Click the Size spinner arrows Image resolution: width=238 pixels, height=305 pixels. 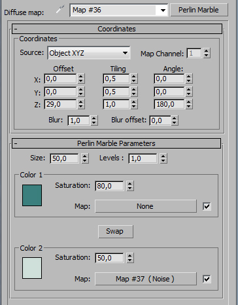coord(85,158)
